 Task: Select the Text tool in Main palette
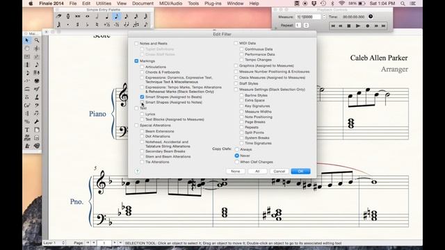[x=27, y=130]
